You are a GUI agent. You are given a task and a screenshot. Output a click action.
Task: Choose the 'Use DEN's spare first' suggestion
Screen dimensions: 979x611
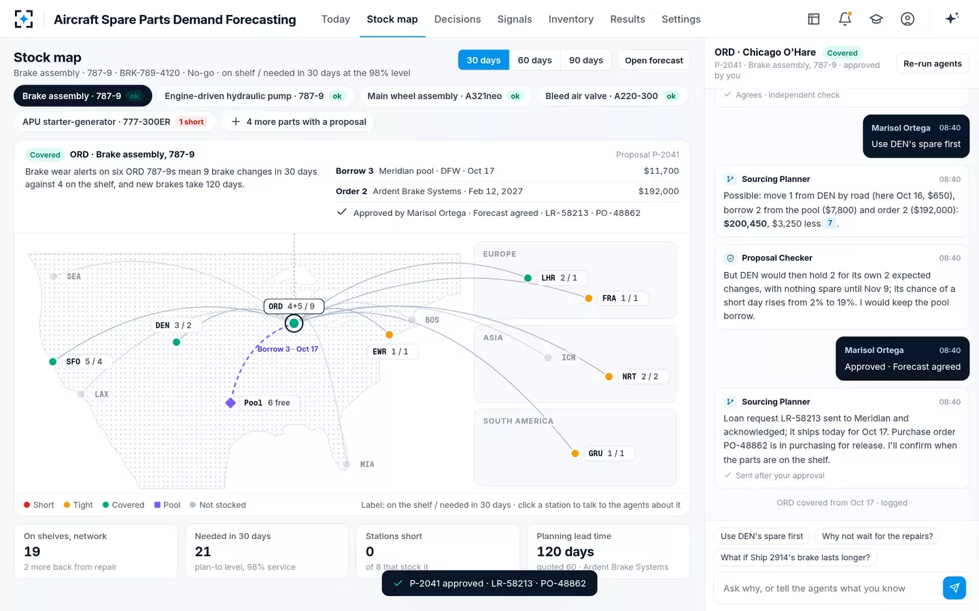tap(761, 536)
